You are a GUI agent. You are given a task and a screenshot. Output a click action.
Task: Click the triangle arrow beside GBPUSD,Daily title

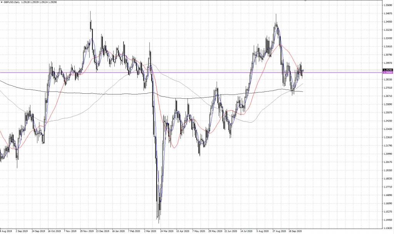click(2, 2)
